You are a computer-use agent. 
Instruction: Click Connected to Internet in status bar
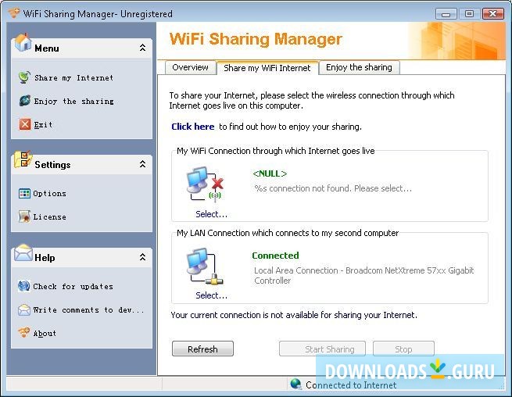[x=351, y=385]
